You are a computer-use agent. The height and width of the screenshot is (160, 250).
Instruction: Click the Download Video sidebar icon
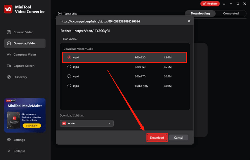9,43
